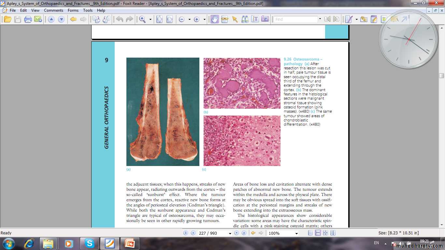Open the Comments menu
The height and width of the screenshot is (250, 445).
pyautogui.click(x=53, y=10)
